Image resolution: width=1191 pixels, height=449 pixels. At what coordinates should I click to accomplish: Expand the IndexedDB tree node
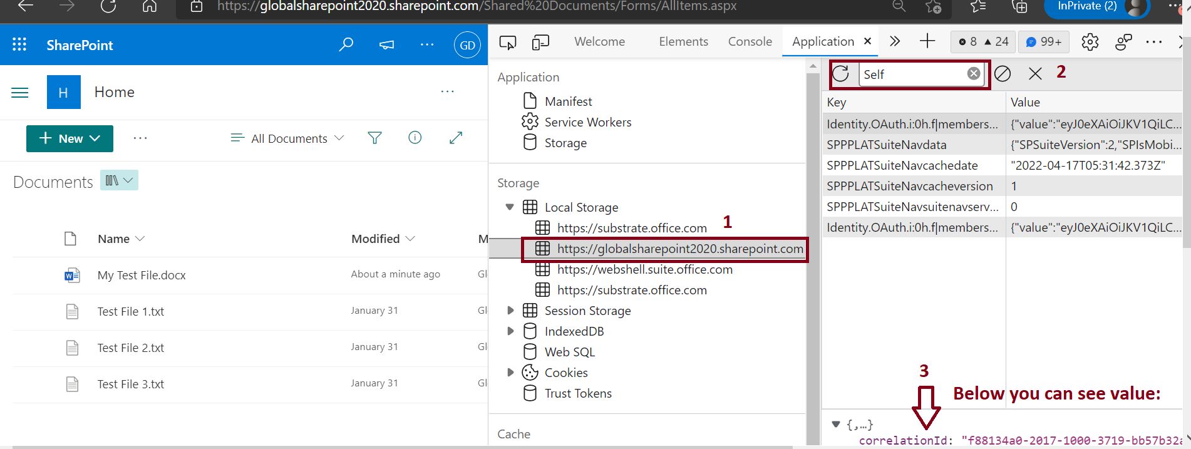[x=510, y=331]
